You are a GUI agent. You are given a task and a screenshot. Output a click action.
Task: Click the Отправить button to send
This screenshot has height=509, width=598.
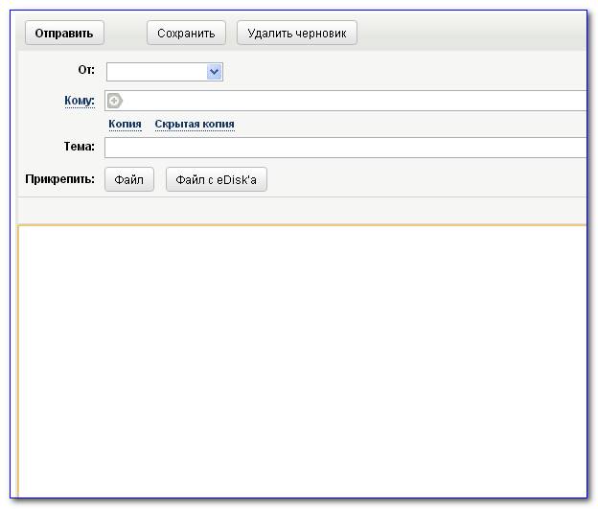click(x=64, y=34)
